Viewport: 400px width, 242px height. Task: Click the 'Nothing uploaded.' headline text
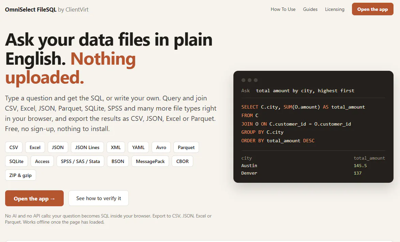click(71, 68)
